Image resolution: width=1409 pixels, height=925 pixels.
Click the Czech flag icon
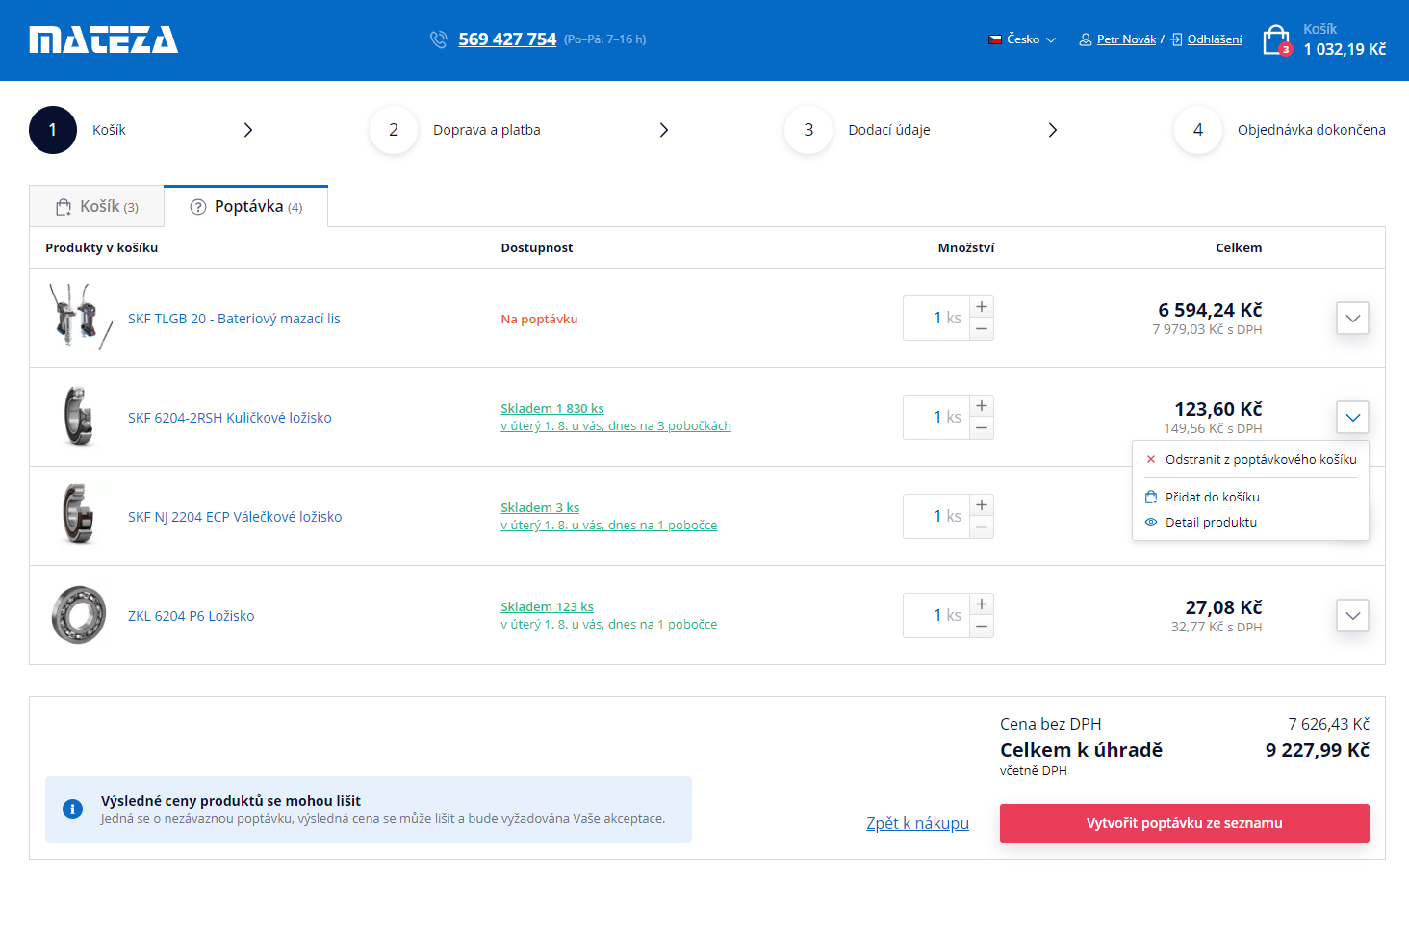point(995,39)
